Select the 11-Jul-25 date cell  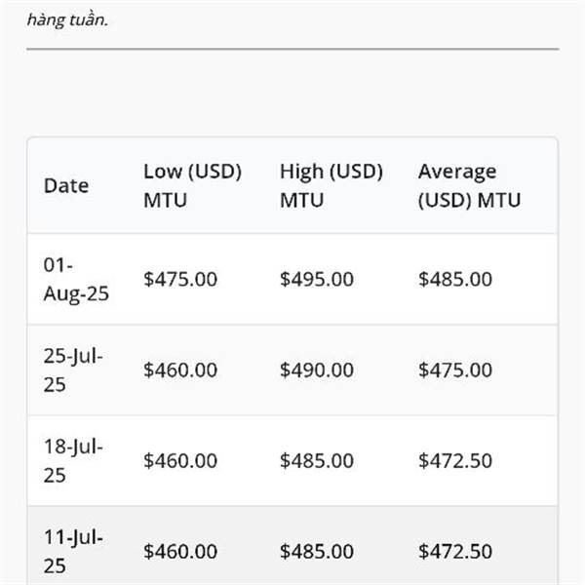click(73, 552)
